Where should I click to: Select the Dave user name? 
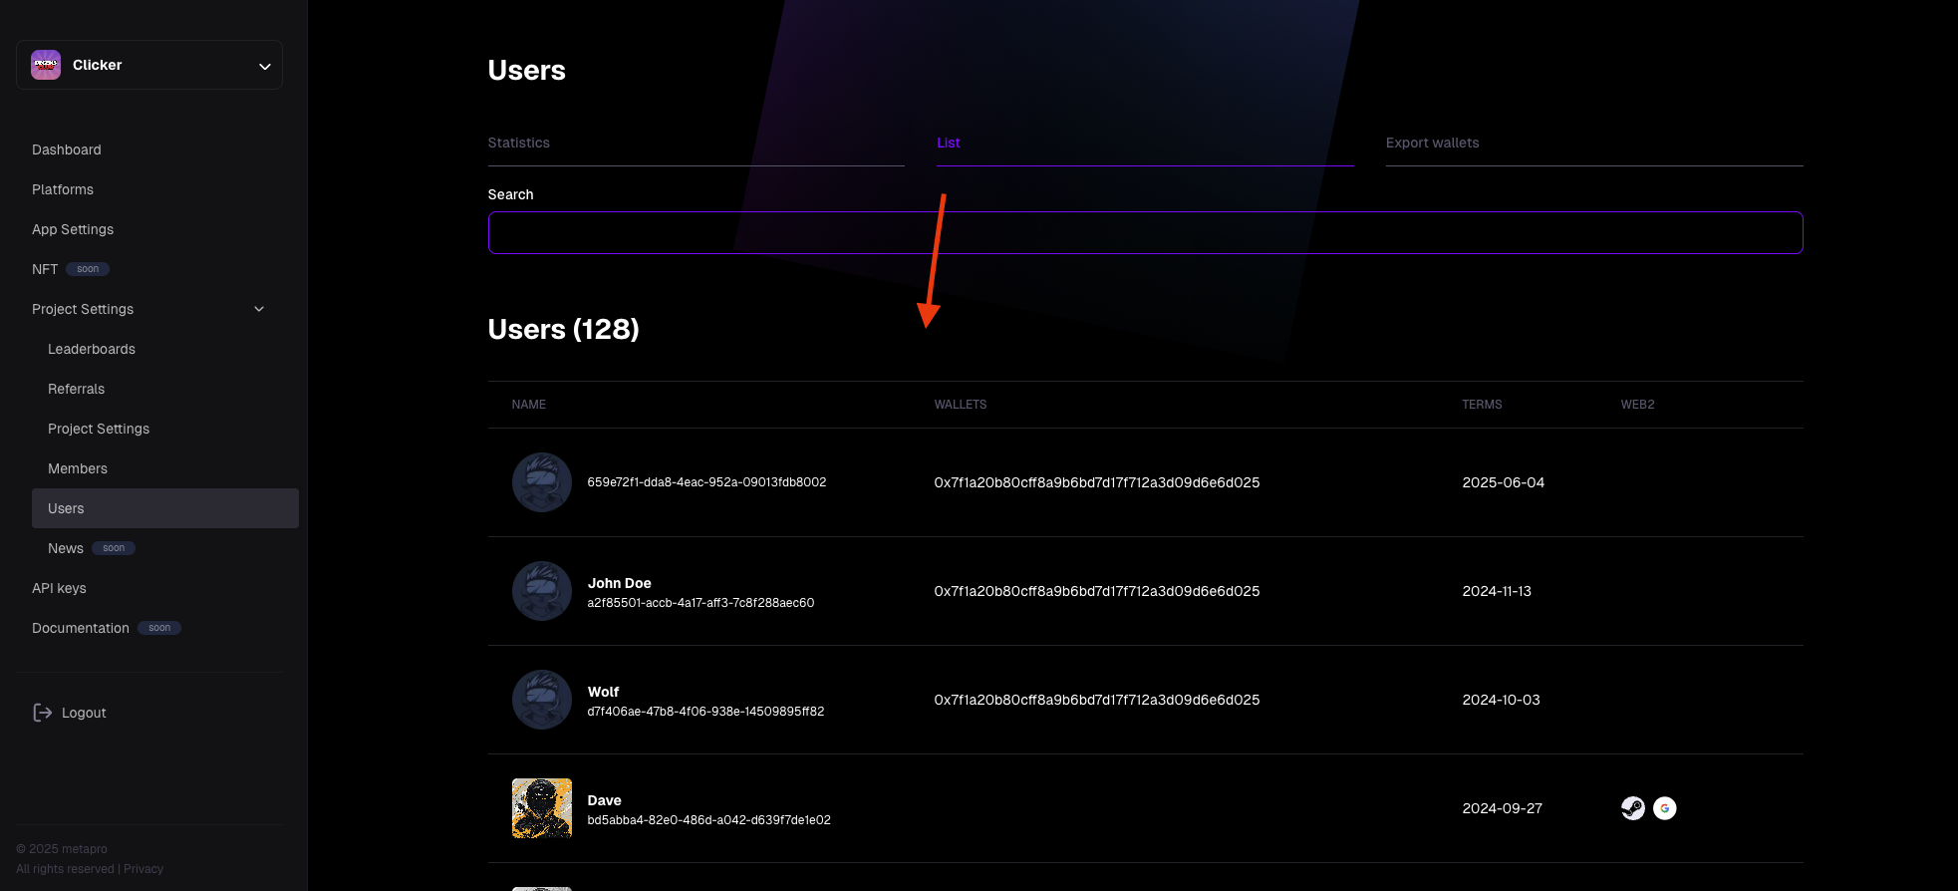point(605,800)
